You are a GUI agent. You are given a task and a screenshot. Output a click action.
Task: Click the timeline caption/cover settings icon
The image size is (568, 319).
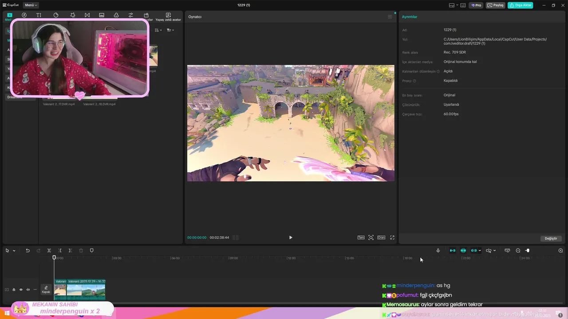(507, 250)
